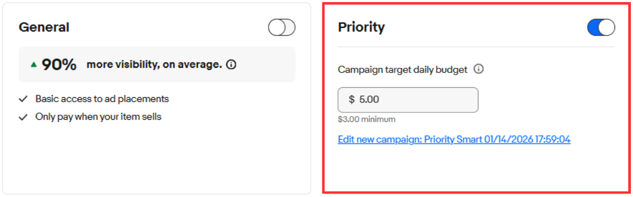Click the more visibility, on average text

pos(154,65)
